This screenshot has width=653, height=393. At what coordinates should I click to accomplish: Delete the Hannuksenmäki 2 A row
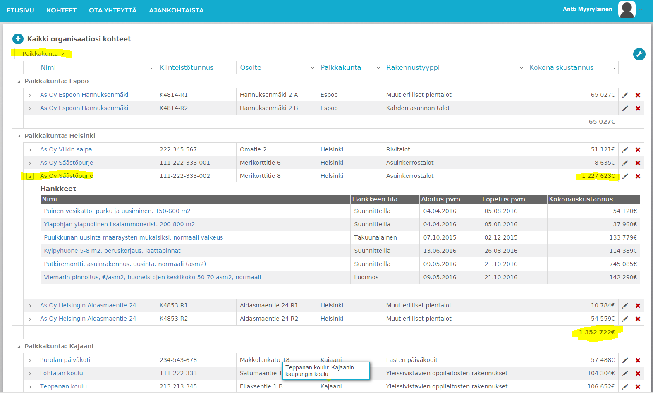(x=638, y=95)
